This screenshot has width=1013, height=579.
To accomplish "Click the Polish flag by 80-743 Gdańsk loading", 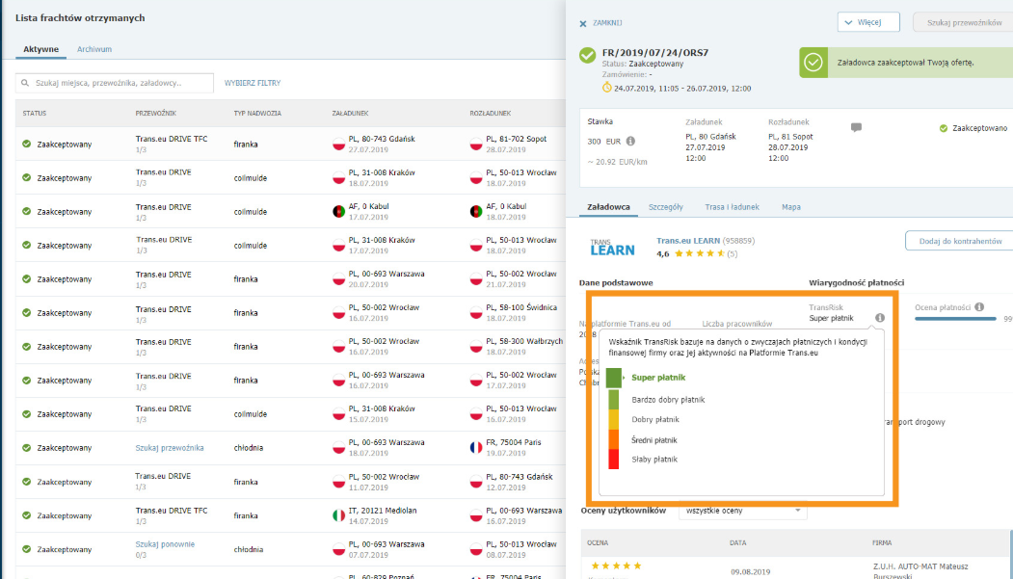I will coord(338,144).
